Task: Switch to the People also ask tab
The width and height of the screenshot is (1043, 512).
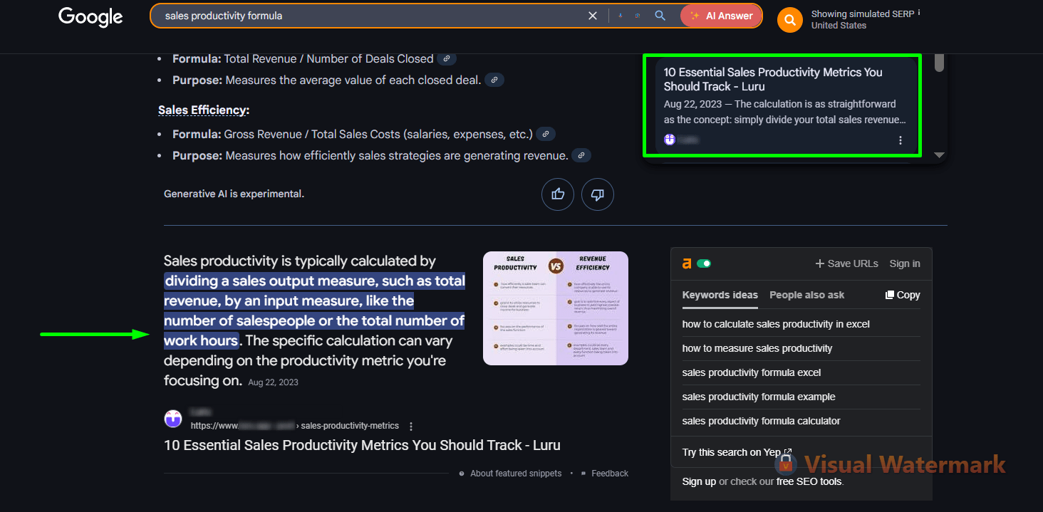Action: pyautogui.click(x=806, y=295)
